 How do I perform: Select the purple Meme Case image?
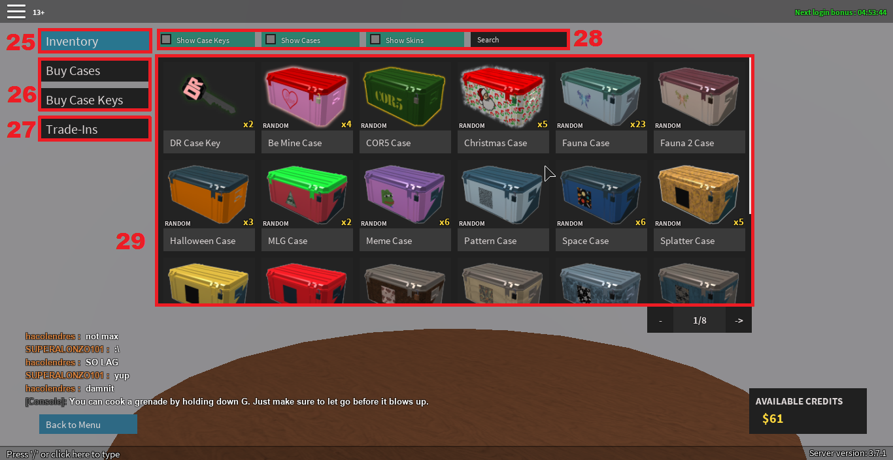pos(405,194)
